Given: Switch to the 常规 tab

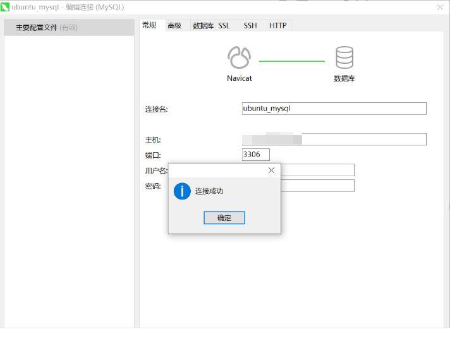Looking at the screenshot, I should click(x=150, y=25).
